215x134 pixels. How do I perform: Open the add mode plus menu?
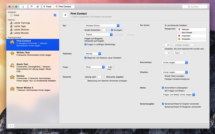(11, 126)
